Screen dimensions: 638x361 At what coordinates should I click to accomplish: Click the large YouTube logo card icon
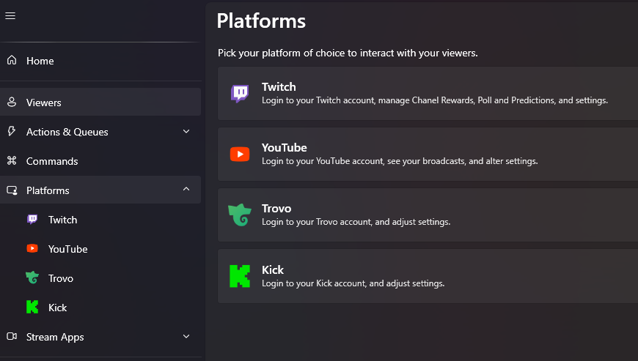240,155
